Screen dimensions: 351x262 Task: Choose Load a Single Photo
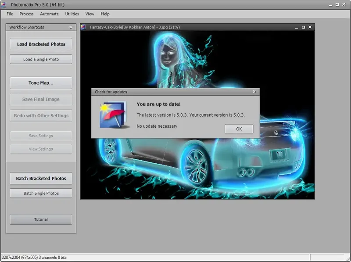[x=41, y=59]
